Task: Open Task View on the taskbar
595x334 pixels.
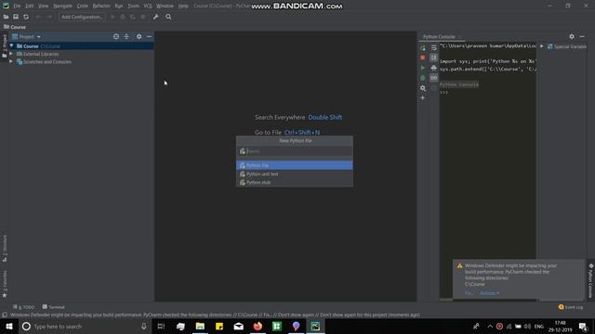Action: [161, 327]
